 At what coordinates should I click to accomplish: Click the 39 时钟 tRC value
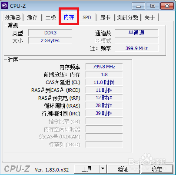104,113
